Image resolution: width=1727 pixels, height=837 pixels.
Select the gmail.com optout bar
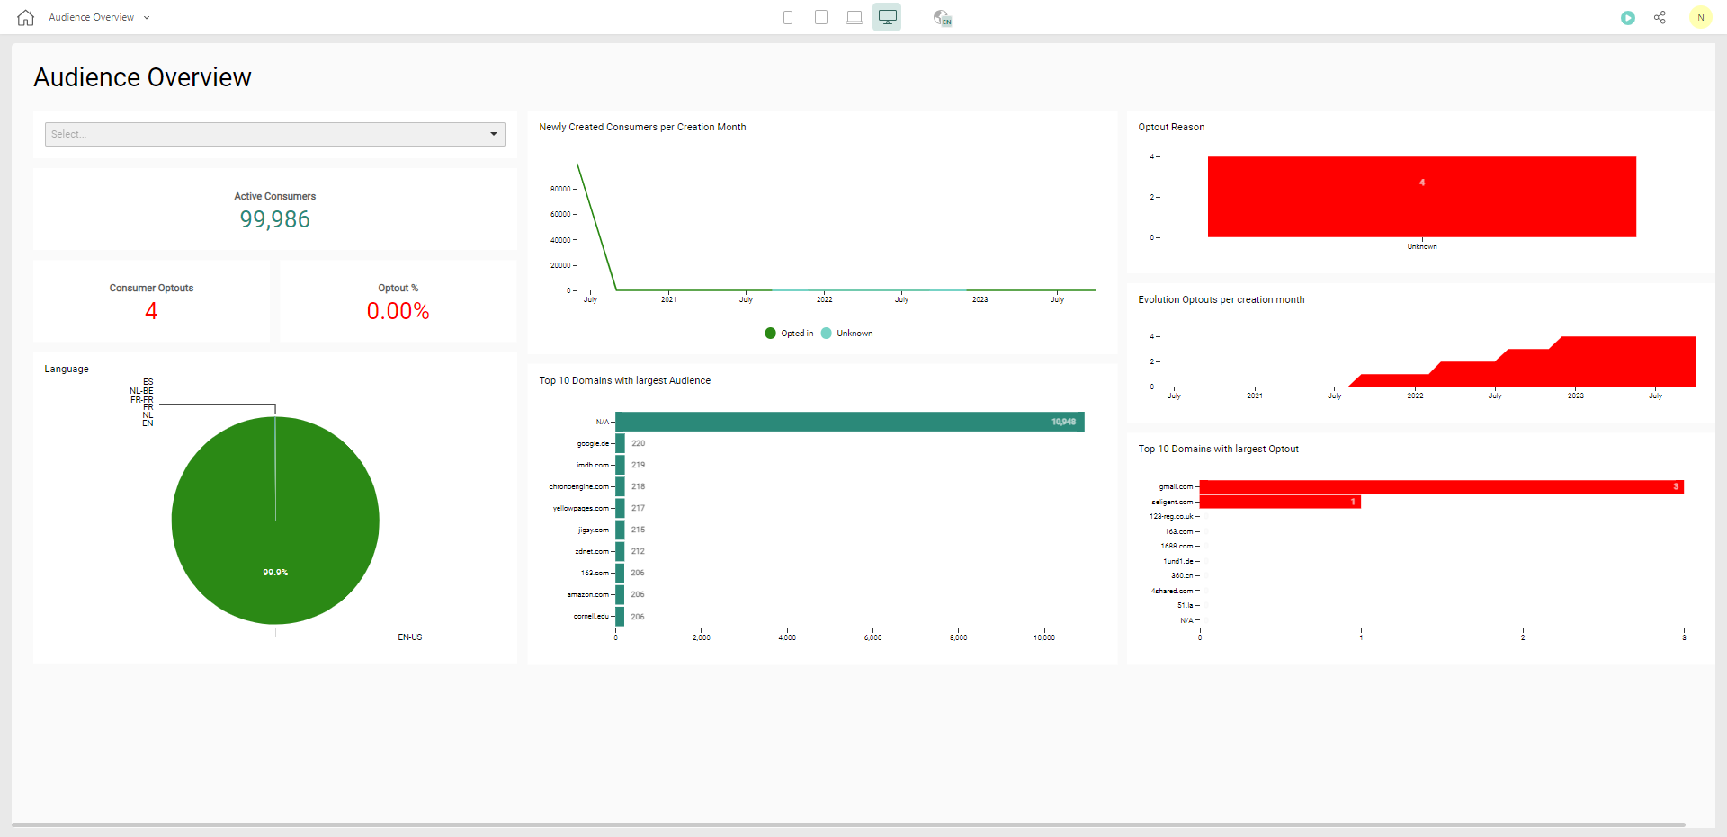(x=1440, y=486)
